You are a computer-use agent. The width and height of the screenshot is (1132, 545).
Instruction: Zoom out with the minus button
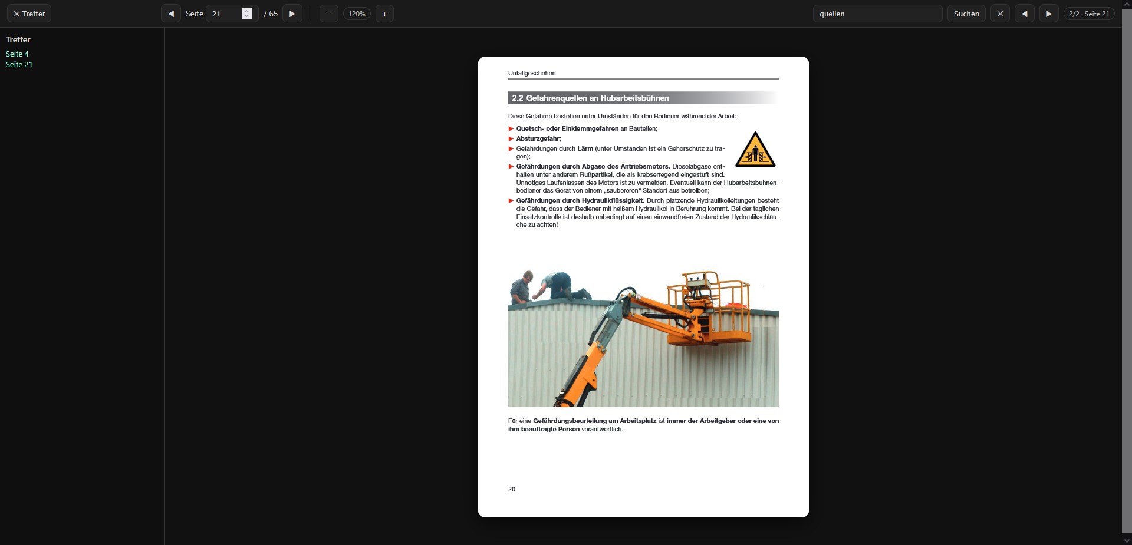328,14
